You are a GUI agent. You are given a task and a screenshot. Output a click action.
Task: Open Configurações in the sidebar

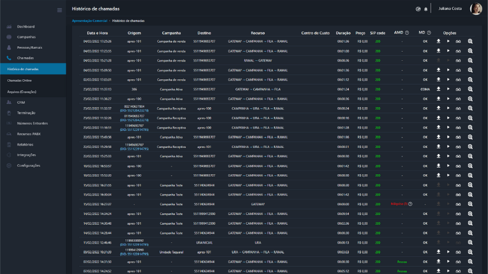tap(29, 165)
